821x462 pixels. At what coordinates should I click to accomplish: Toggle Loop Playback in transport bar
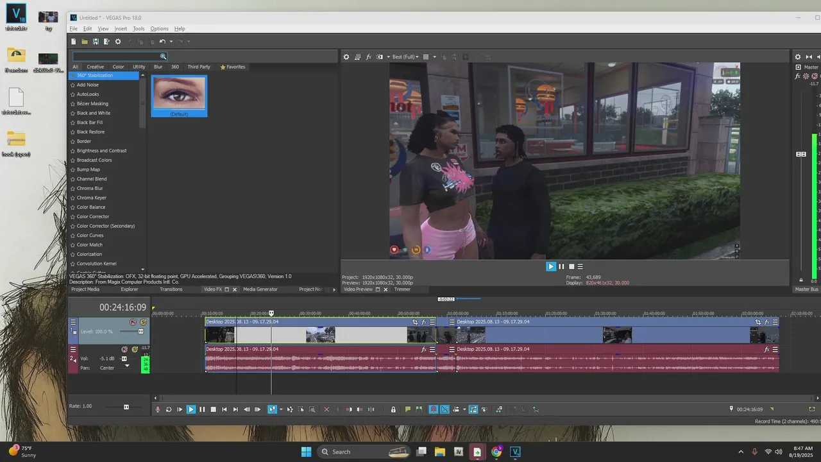click(x=169, y=409)
